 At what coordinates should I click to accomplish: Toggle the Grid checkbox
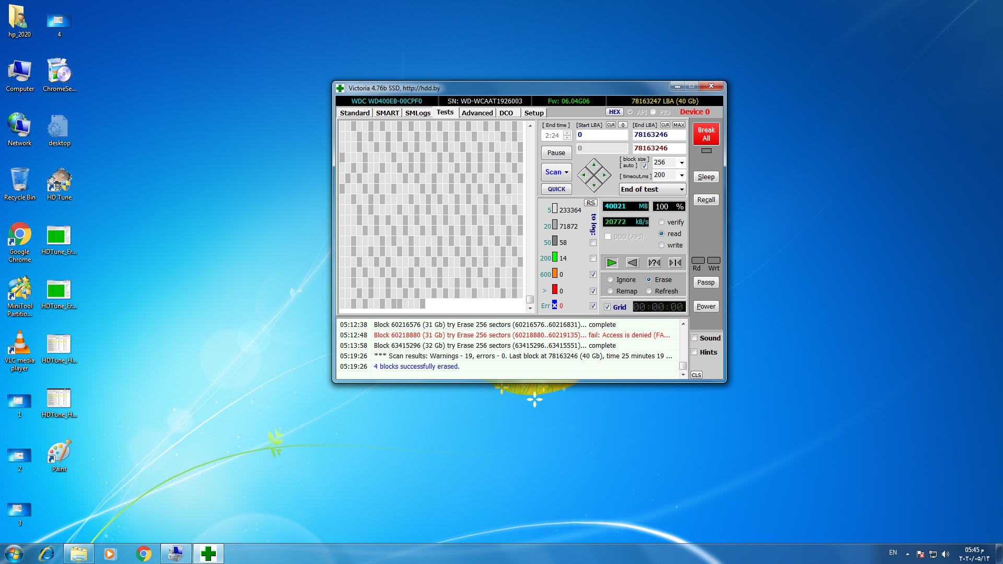pos(607,307)
